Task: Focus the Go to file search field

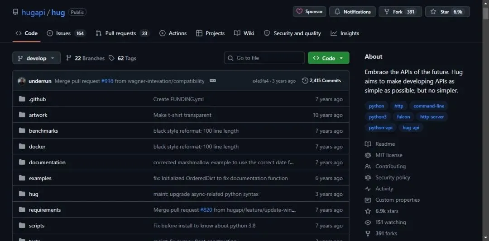Action: pyautogui.click(x=264, y=58)
